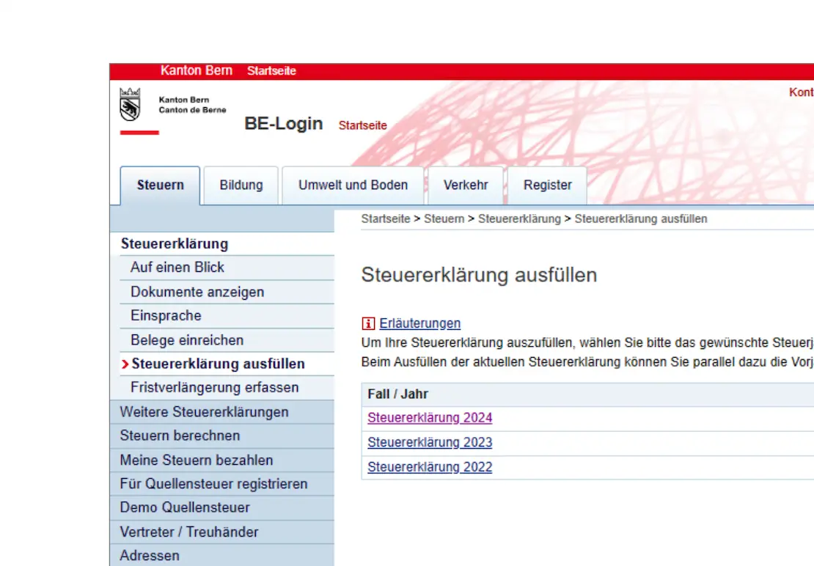This screenshot has height=566, width=814.
Task: Open Steuererklärung 2024
Action: click(x=430, y=418)
